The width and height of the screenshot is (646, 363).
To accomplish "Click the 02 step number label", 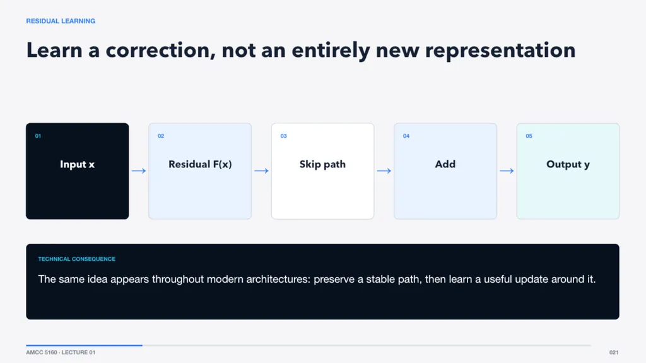I will [161, 136].
